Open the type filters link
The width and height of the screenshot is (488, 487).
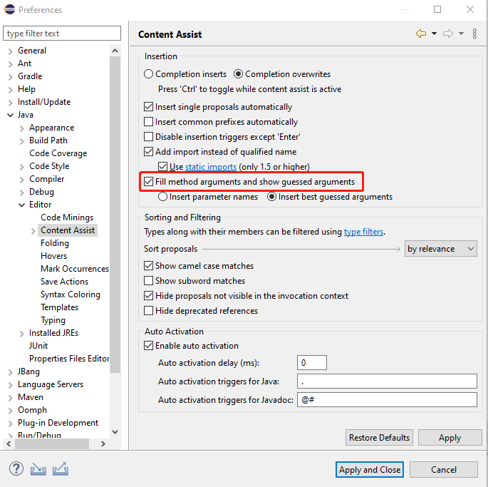pos(363,232)
